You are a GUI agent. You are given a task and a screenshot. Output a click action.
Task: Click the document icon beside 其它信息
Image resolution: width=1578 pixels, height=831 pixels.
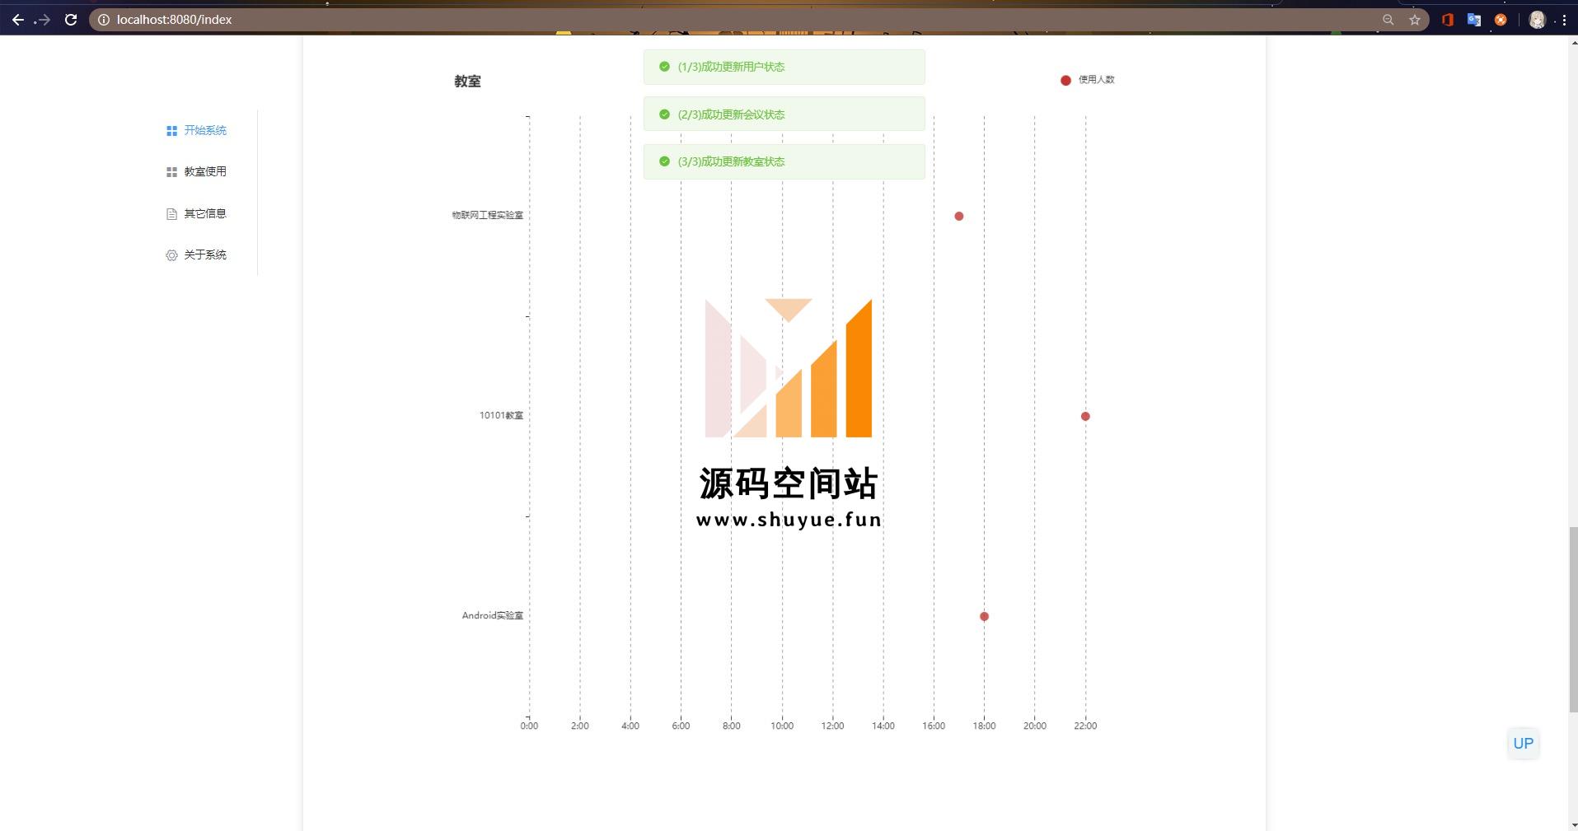[x=171, y=214]
